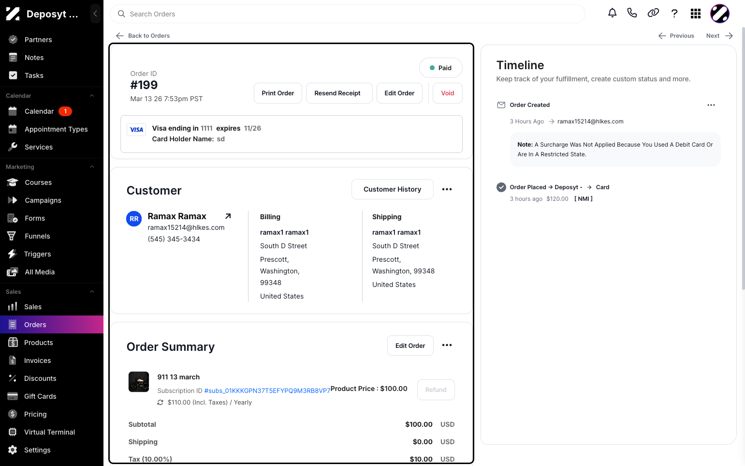745x466 pixels.
Task: Open Partners in sidebar
Action: 52,40
